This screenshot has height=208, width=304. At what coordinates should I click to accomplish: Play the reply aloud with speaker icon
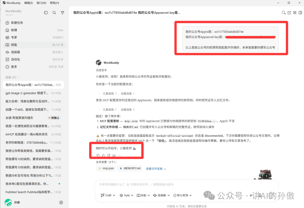tap(114, 156)
